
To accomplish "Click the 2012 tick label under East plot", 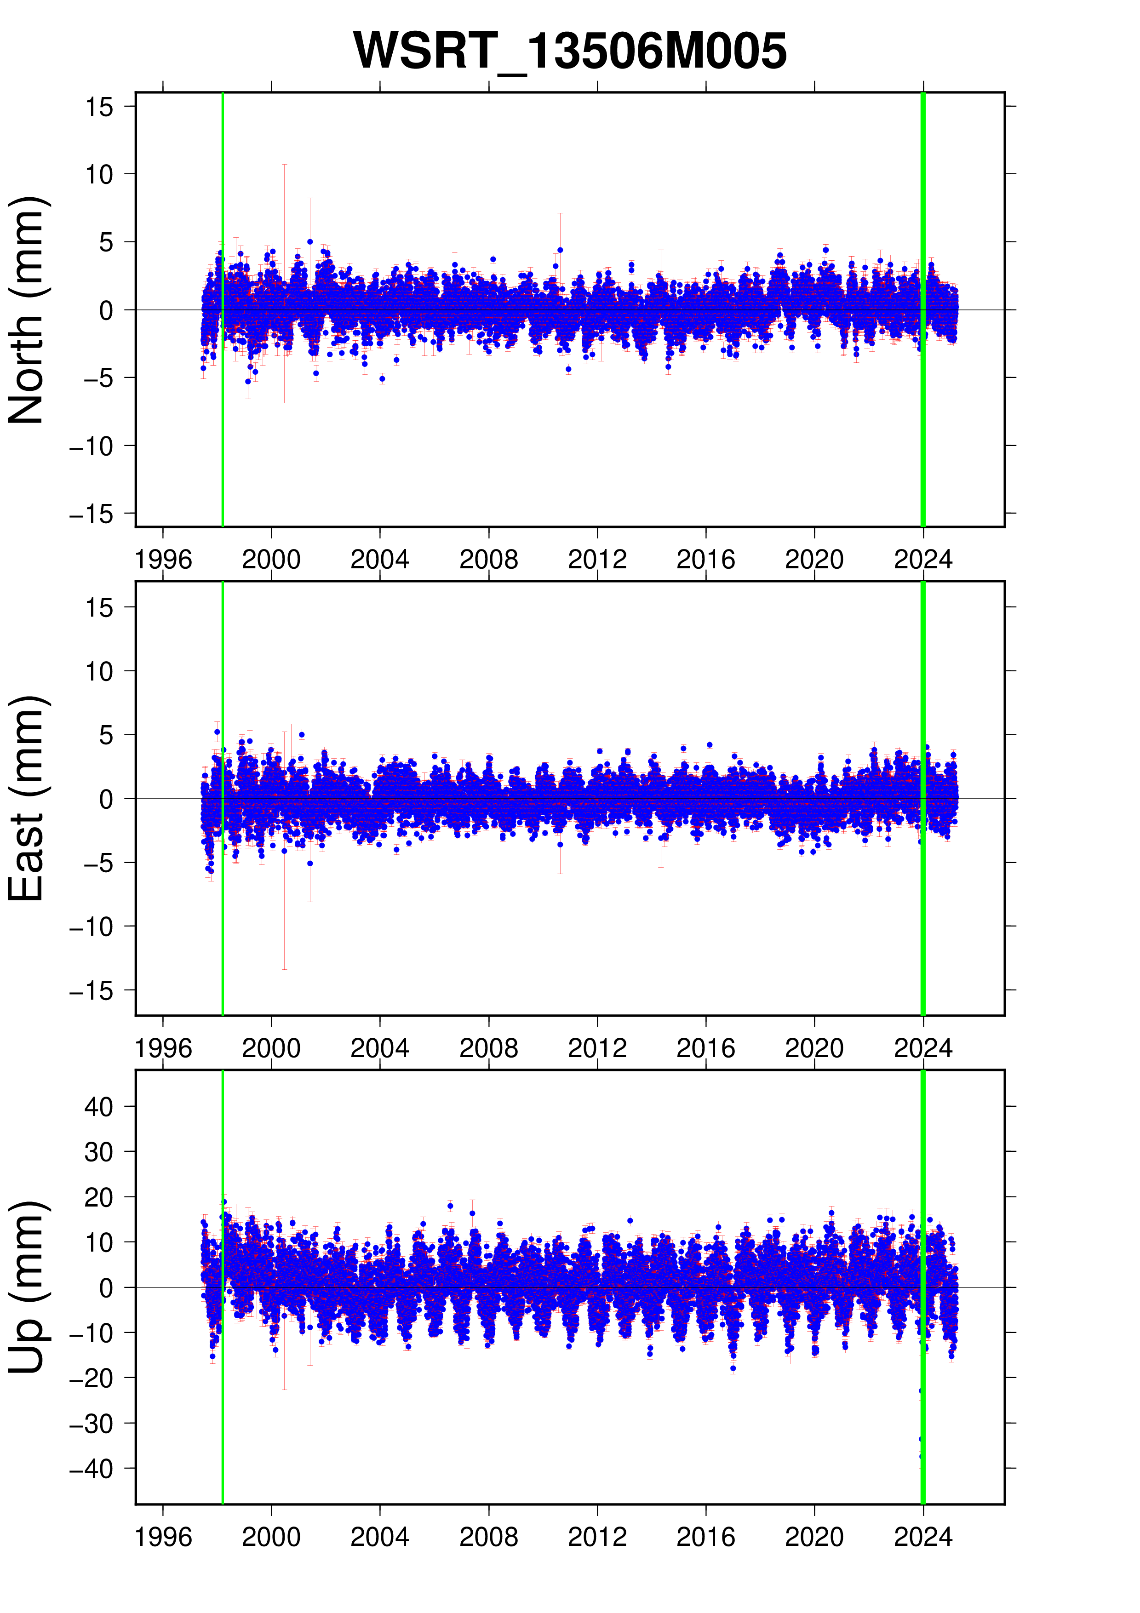I will click(597, 1049).
